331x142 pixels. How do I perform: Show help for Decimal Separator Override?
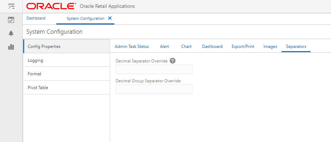pyautogui.click(x=173, y=61)
